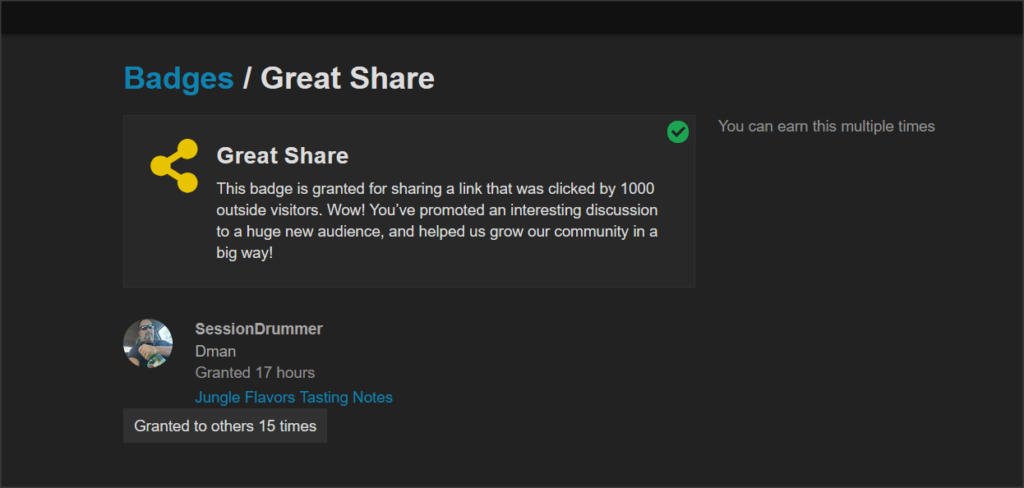Open SessionDrummer's avatar picture

point(148,343)
